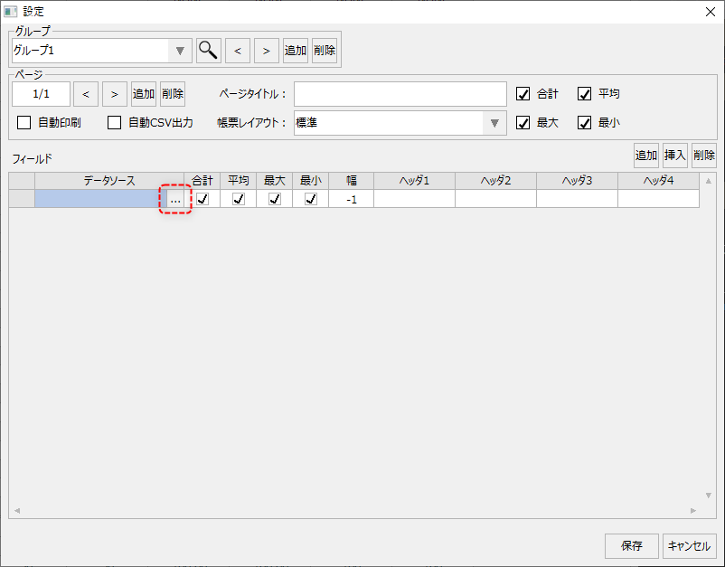This screenshot has width=725, height=567.
Task: Go to next group with > button
Action: (x=267, y=51)
